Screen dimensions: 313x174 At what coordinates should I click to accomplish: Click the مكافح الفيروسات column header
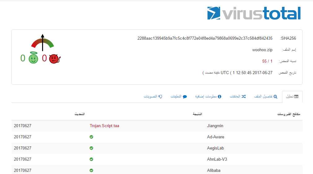coord(289,114)
